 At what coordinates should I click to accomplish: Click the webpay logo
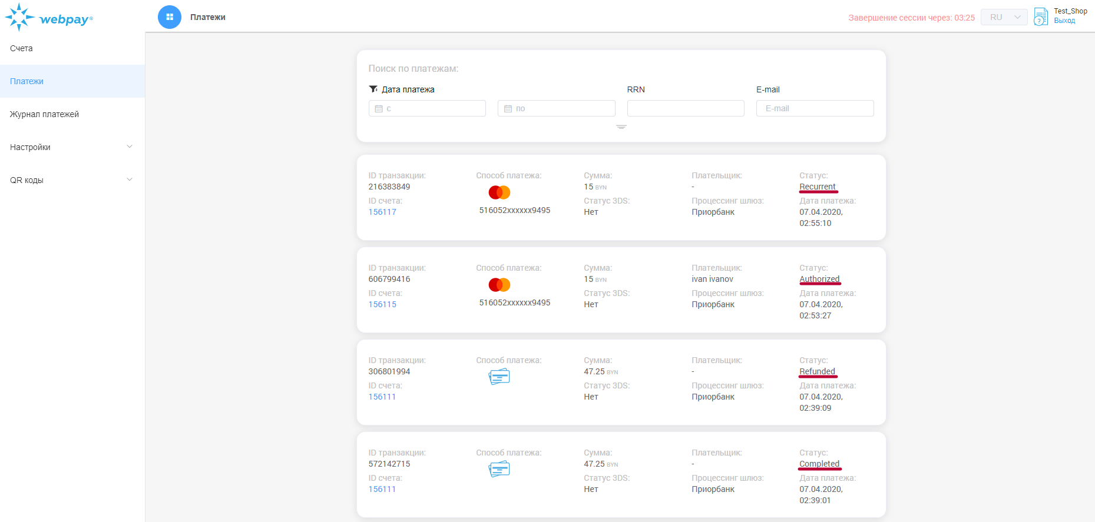click(x=49, y=18)
